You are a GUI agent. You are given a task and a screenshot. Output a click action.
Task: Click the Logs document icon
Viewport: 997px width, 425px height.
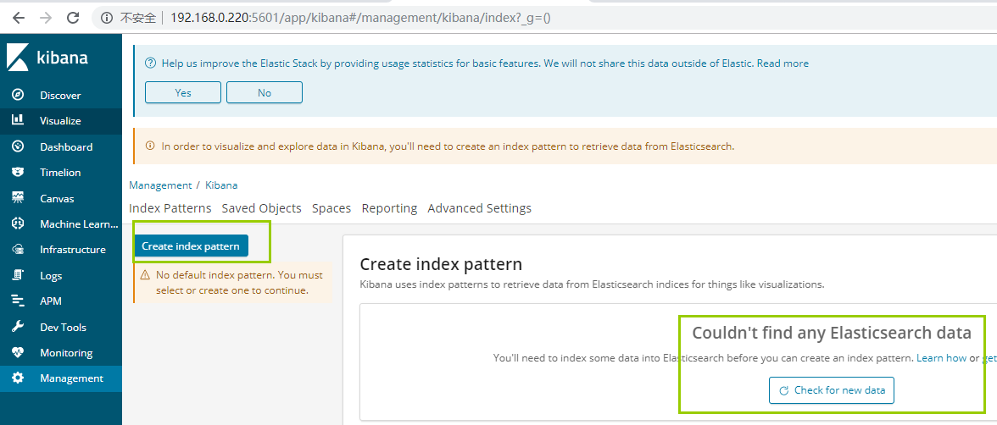[18, 275]
